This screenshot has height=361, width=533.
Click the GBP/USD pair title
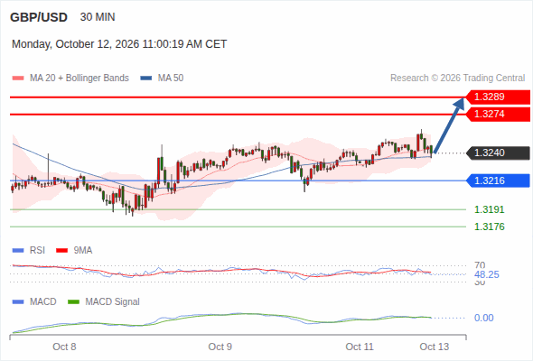click(39, 17)
